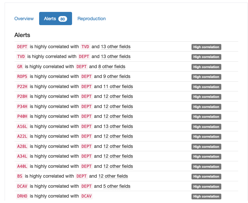
Task: Click the DCAV tag in DRHO row
Action: [x=86, y=196]
